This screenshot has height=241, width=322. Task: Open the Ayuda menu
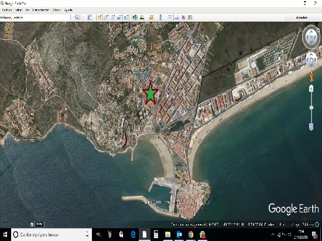(x=68, y=10)
